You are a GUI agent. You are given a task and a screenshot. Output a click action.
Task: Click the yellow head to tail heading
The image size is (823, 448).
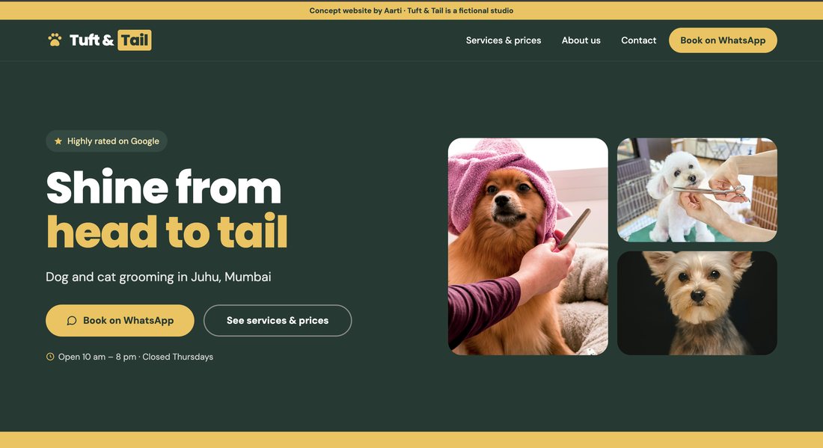pos(167,231)
